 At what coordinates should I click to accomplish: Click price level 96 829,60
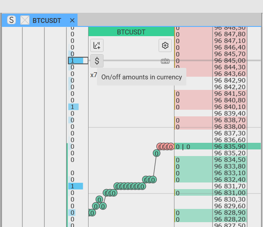tap(230, 206)
